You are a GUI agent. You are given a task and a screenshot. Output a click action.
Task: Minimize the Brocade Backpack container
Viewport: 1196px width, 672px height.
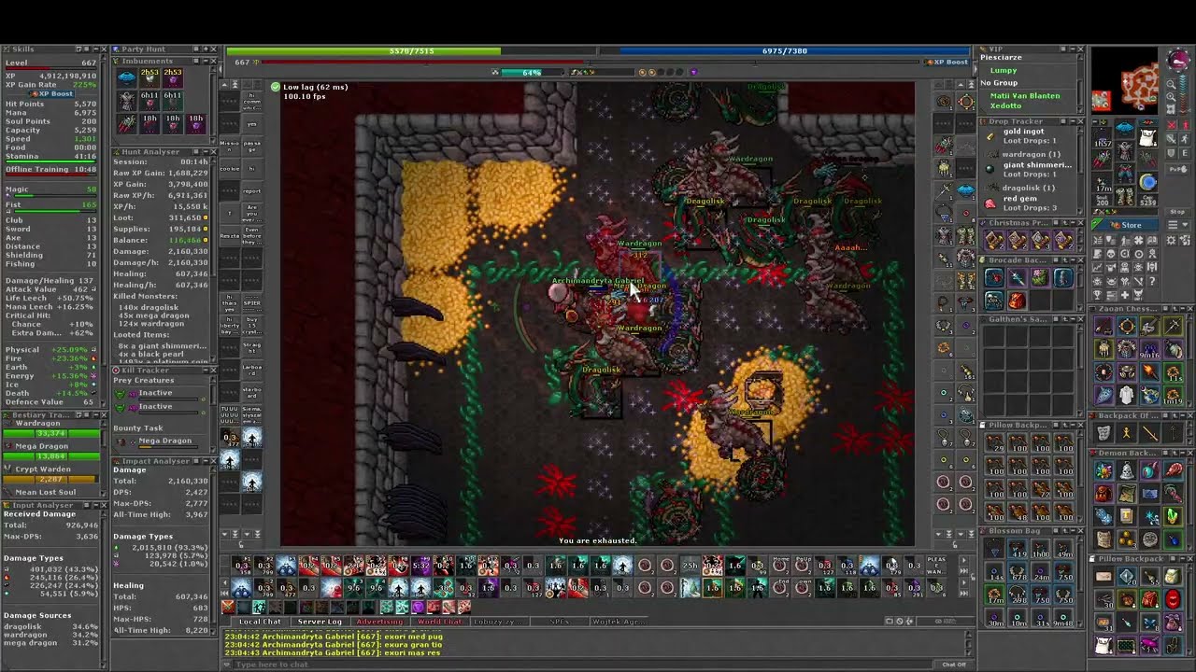click(1073, 260)
